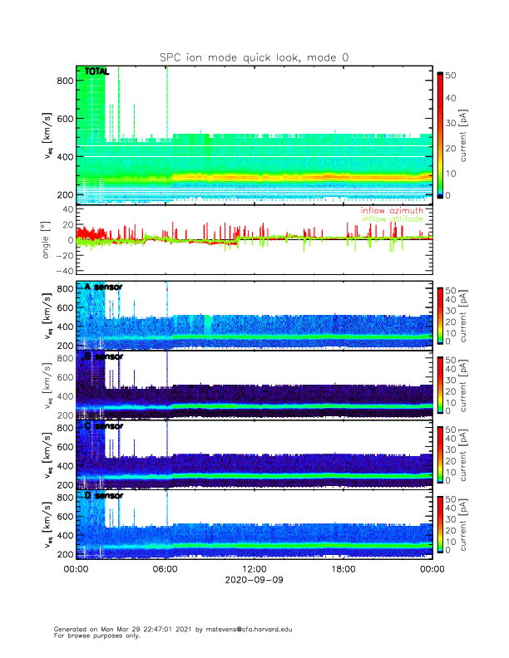Click the 'For browse purposes only.' footer text
The width and height of the screenshot is (509, 658).
point(93,636)
